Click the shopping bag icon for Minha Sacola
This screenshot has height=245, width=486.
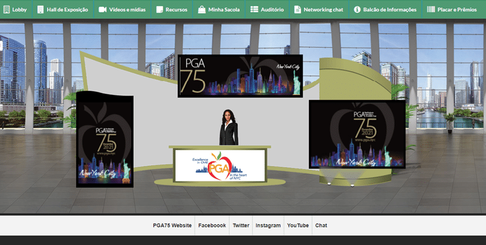coord(202,9)
